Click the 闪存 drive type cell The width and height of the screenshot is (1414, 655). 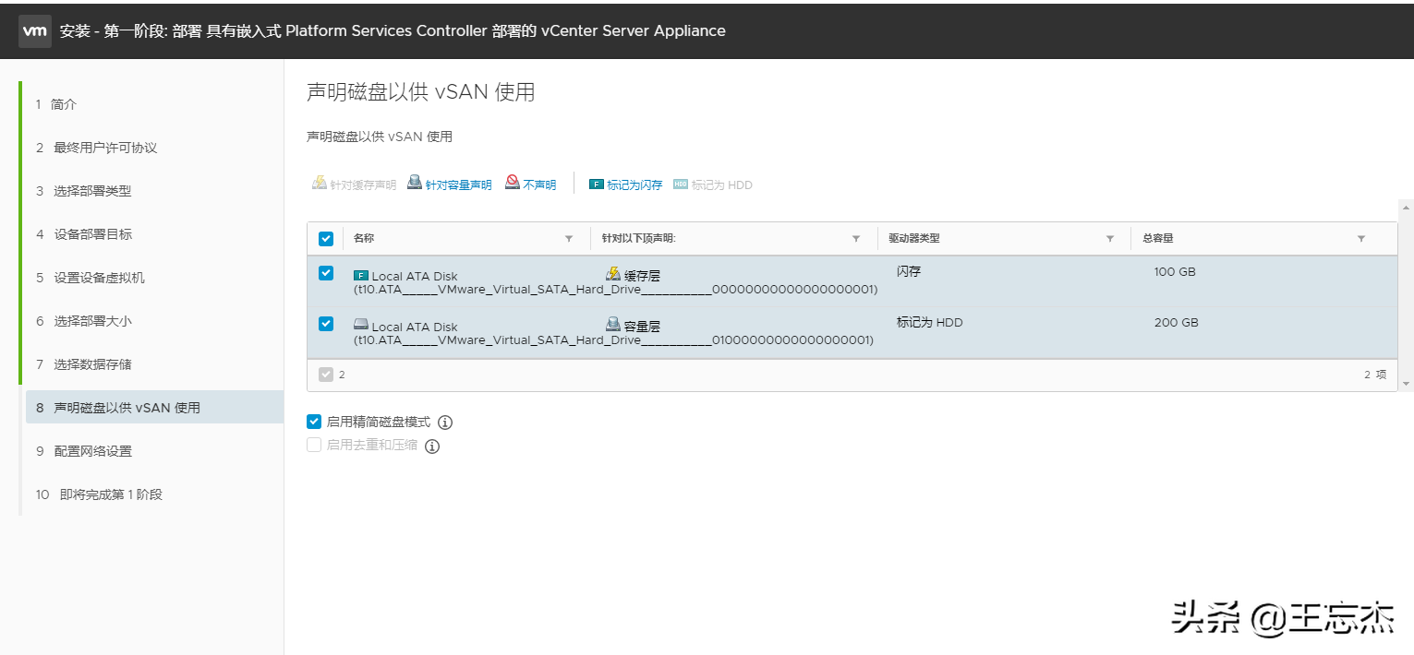coord(909,272)
